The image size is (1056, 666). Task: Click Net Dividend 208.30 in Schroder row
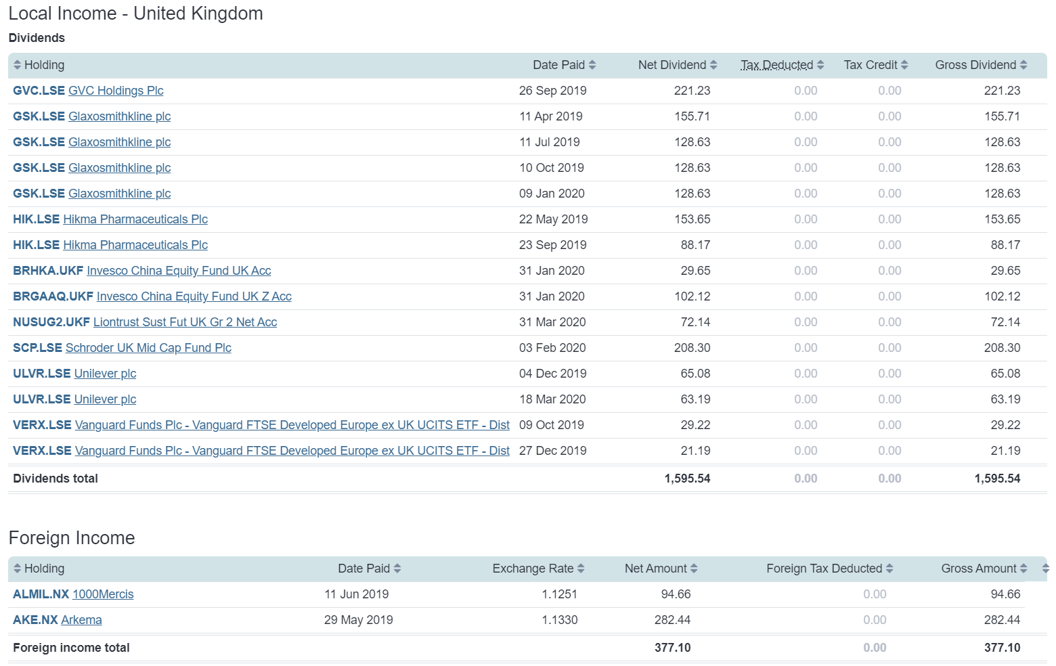pyautogui.click(x=692, y=348)
